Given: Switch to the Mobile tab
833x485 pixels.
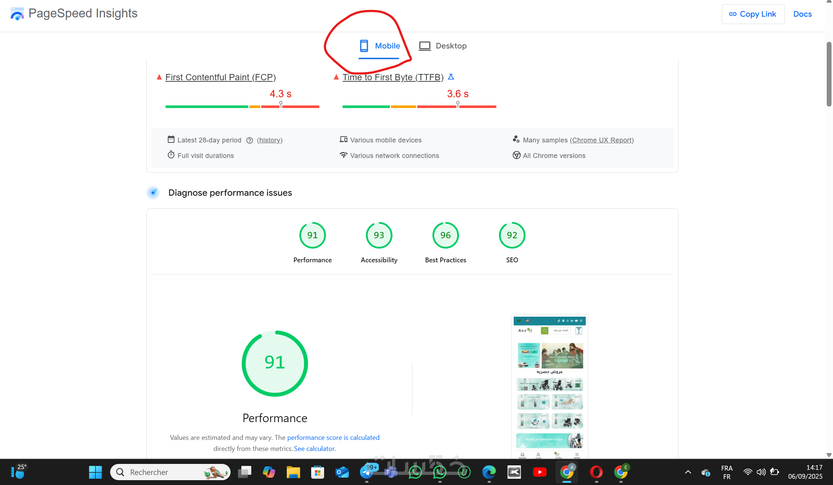Looking at the screenshot, I should [380, 46].
